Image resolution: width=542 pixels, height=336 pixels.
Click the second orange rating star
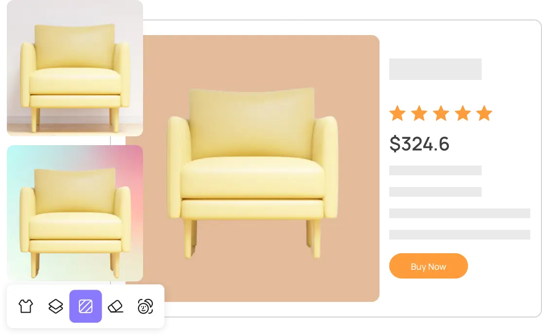[x=419, y=113]
